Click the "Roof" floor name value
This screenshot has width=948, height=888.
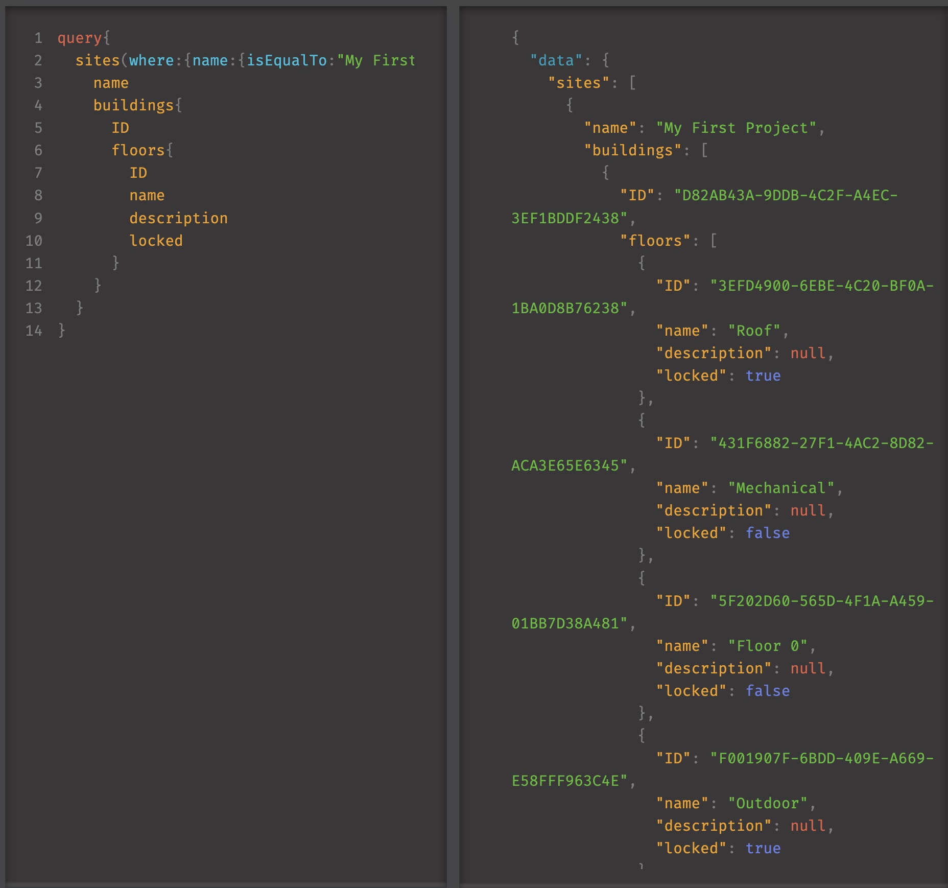pyautogui.click(x=754, y=331)
